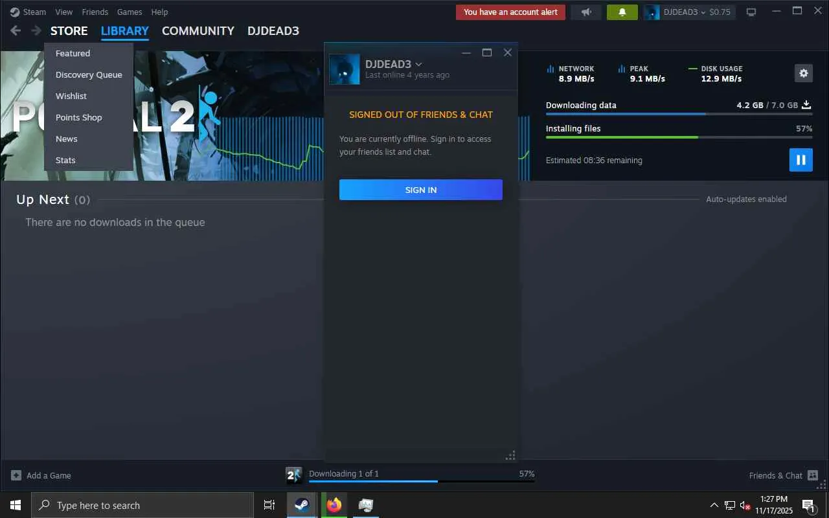Click the account alert red button
This screenshot has height=518, width=829.
[x=510, y=12]
